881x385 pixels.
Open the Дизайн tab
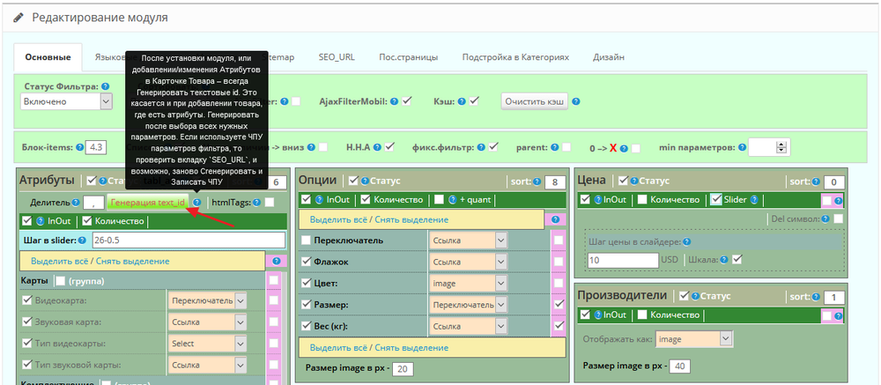coord(609,57)
